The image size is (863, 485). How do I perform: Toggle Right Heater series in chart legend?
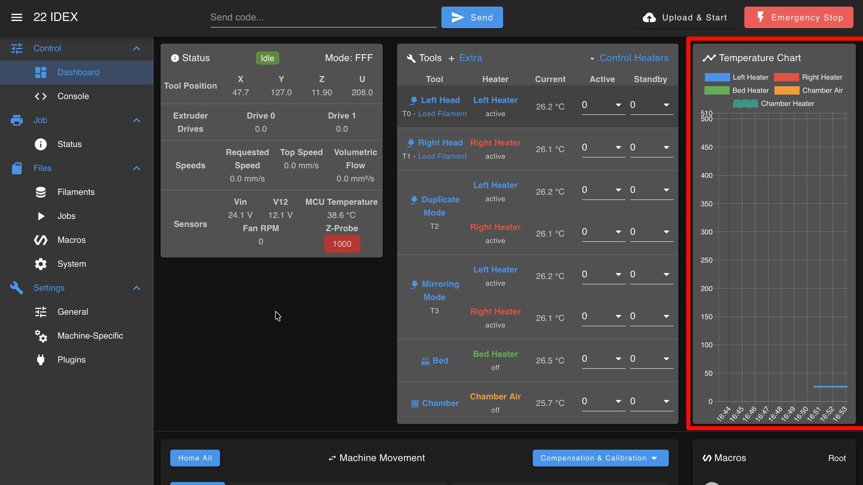(808, 77)
